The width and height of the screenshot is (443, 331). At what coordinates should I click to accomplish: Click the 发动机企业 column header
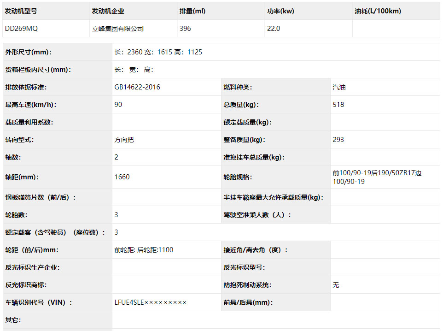point(108,11)
